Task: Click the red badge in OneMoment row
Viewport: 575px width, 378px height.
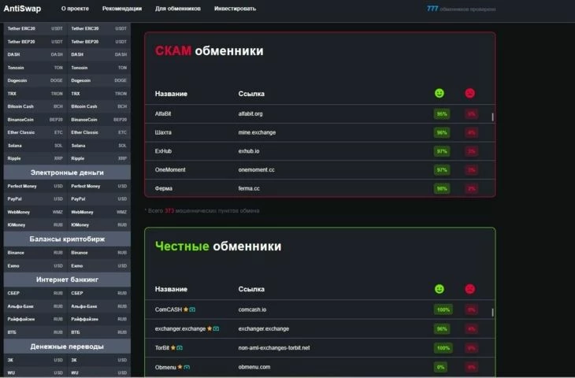Action: 471,170
